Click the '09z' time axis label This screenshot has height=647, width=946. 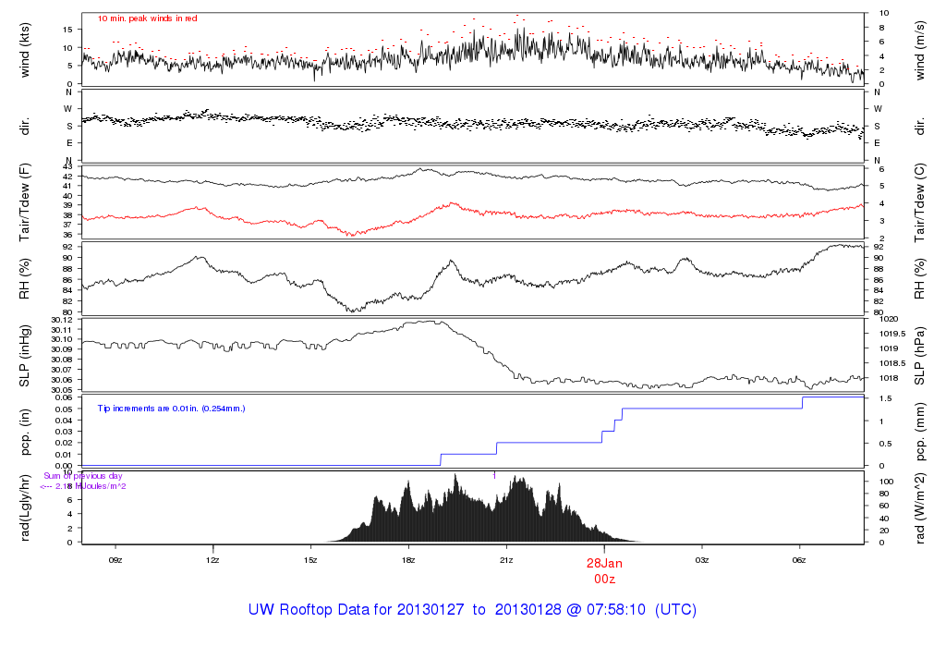[x=115, y=560]
